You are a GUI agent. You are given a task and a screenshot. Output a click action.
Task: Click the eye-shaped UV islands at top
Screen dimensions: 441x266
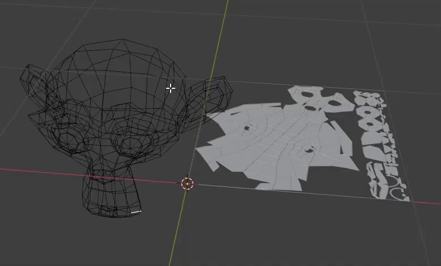coord(321,101)
